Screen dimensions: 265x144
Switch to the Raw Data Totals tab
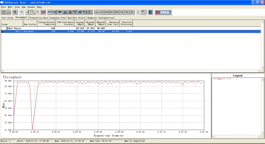point(77,18)
